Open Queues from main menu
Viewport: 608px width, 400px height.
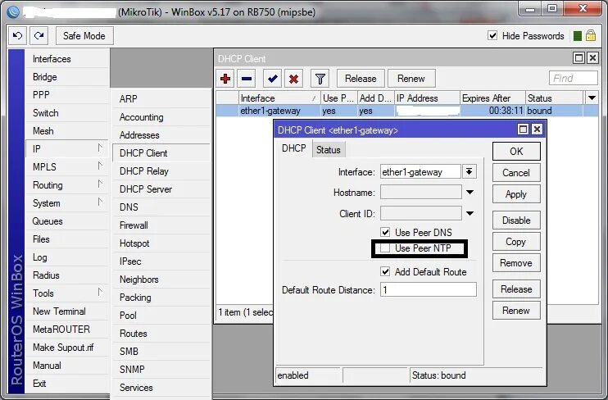click(x=66, y=221)
